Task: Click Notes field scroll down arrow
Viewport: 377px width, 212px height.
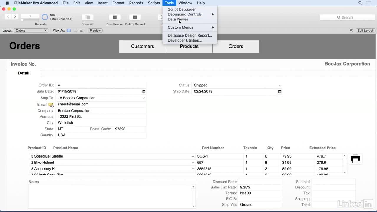Action: coord(193,206)
